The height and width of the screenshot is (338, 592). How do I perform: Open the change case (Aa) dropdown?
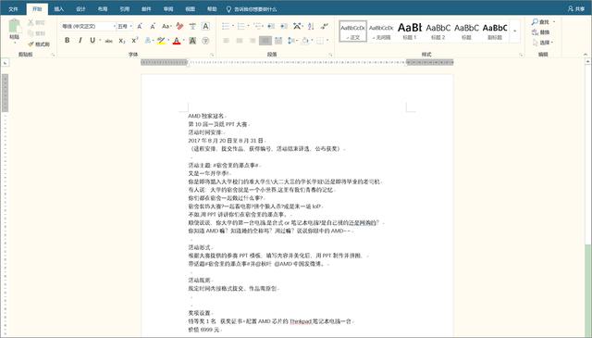click(166, 26)
